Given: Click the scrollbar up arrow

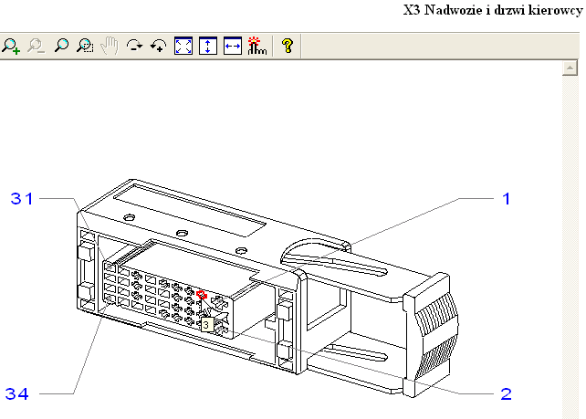Looking at the screenshot, I should 570,68.
